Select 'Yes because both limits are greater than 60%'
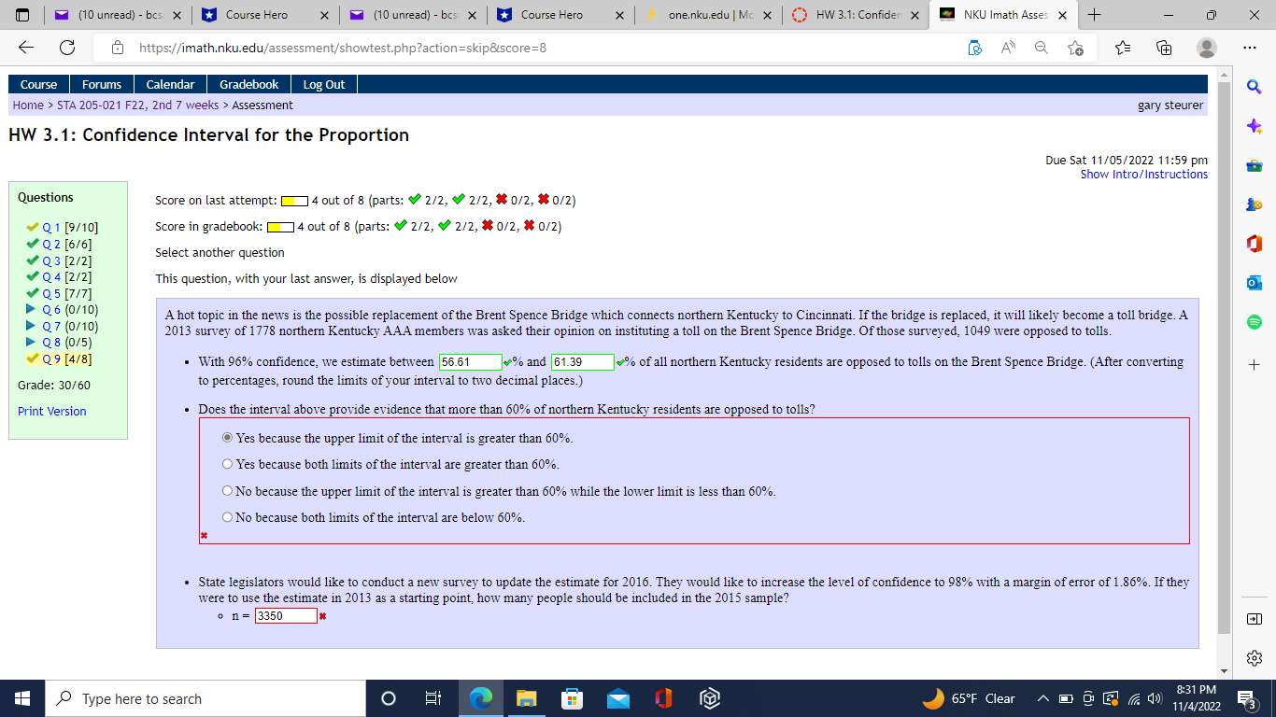 226,463
